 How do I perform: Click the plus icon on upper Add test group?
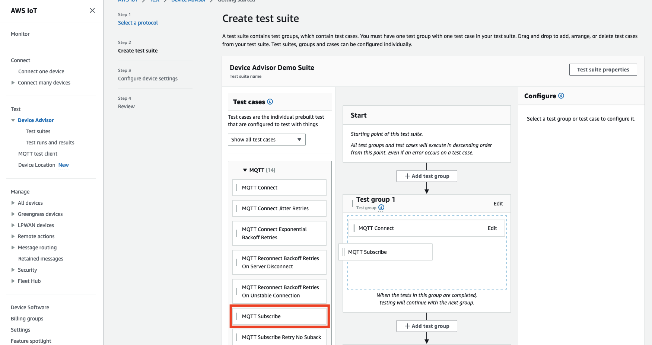click(406, 176)
